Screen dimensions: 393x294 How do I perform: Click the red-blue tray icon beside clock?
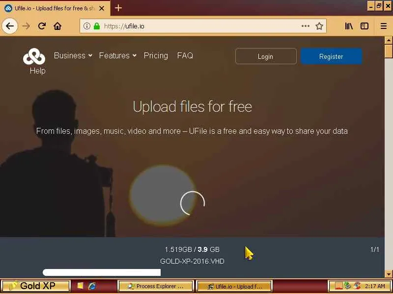357,285
